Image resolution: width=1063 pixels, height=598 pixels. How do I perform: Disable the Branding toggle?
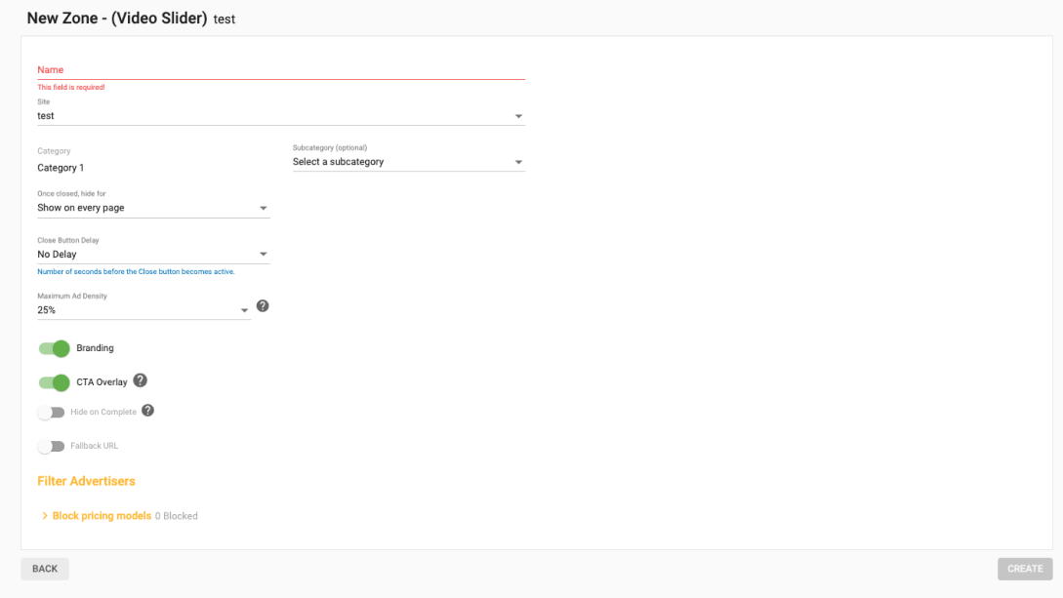point(54,348)
